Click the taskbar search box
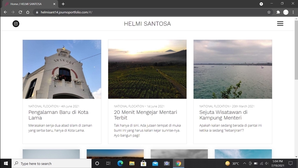 52,163
